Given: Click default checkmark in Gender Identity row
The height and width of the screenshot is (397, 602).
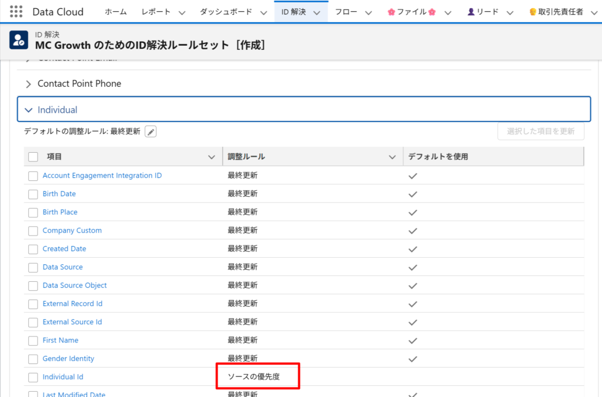Looking at the screenshot, I should [413, 359].
